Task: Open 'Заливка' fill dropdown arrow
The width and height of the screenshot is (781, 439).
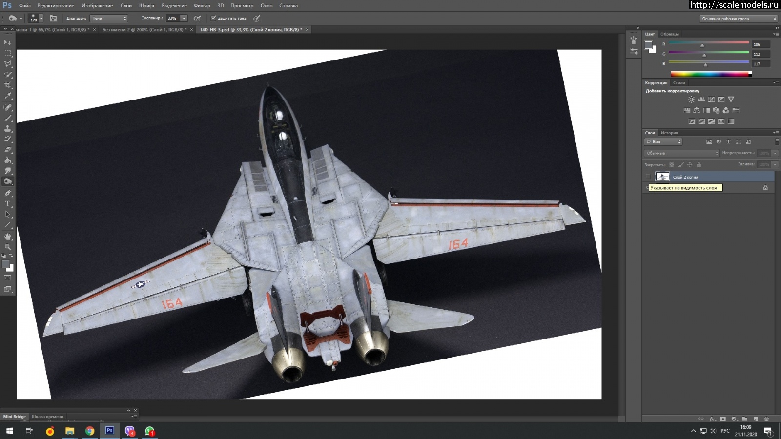Action: point(775,164)
